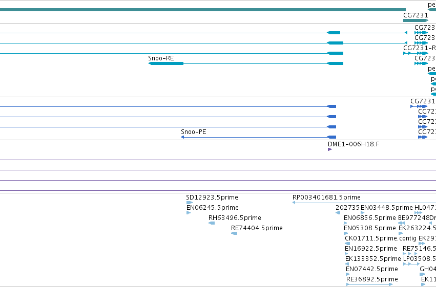Click the Snoo-RE transcript label
The image size is (436, 287).
161,58
